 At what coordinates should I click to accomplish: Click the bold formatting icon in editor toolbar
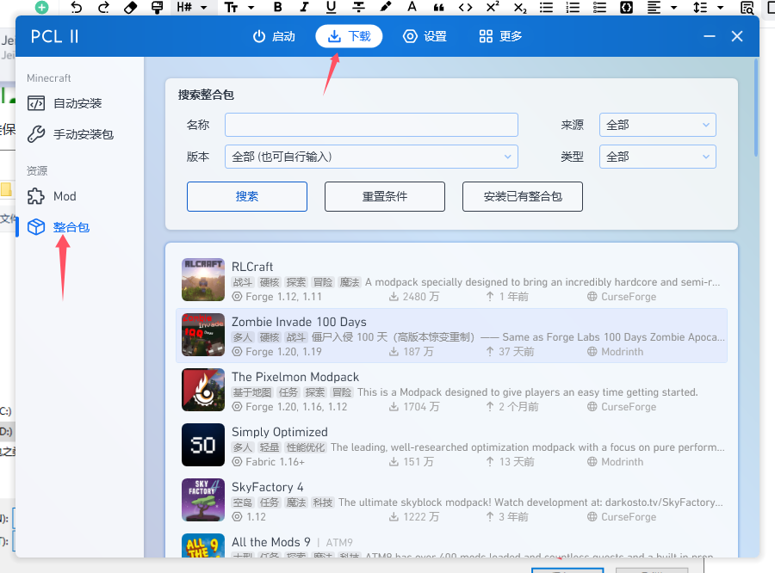tap(277, 7)
